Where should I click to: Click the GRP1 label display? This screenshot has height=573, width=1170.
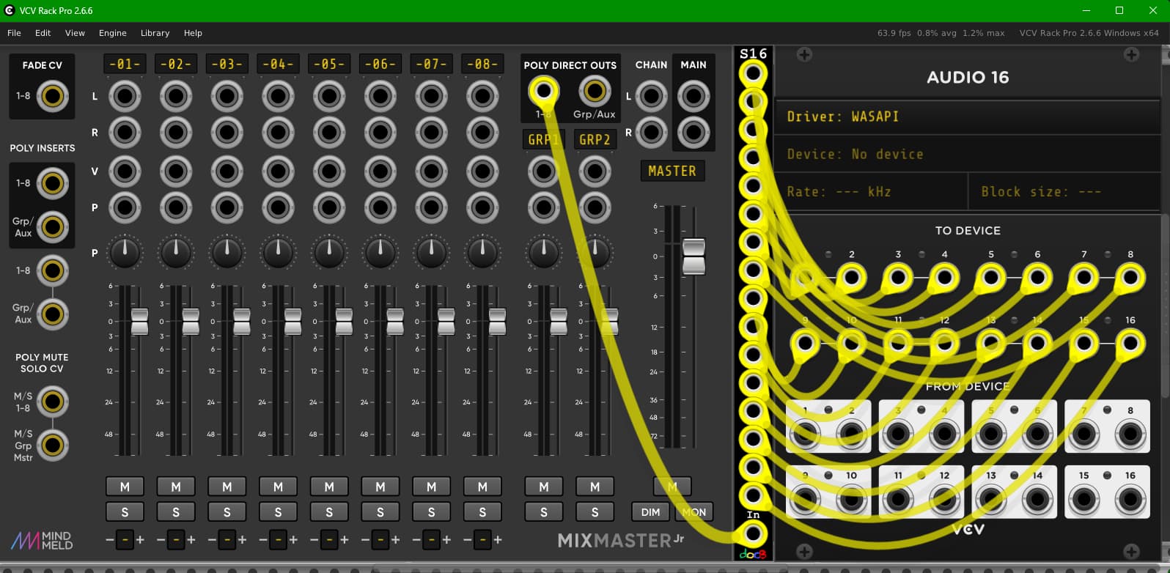pos(543,139)
